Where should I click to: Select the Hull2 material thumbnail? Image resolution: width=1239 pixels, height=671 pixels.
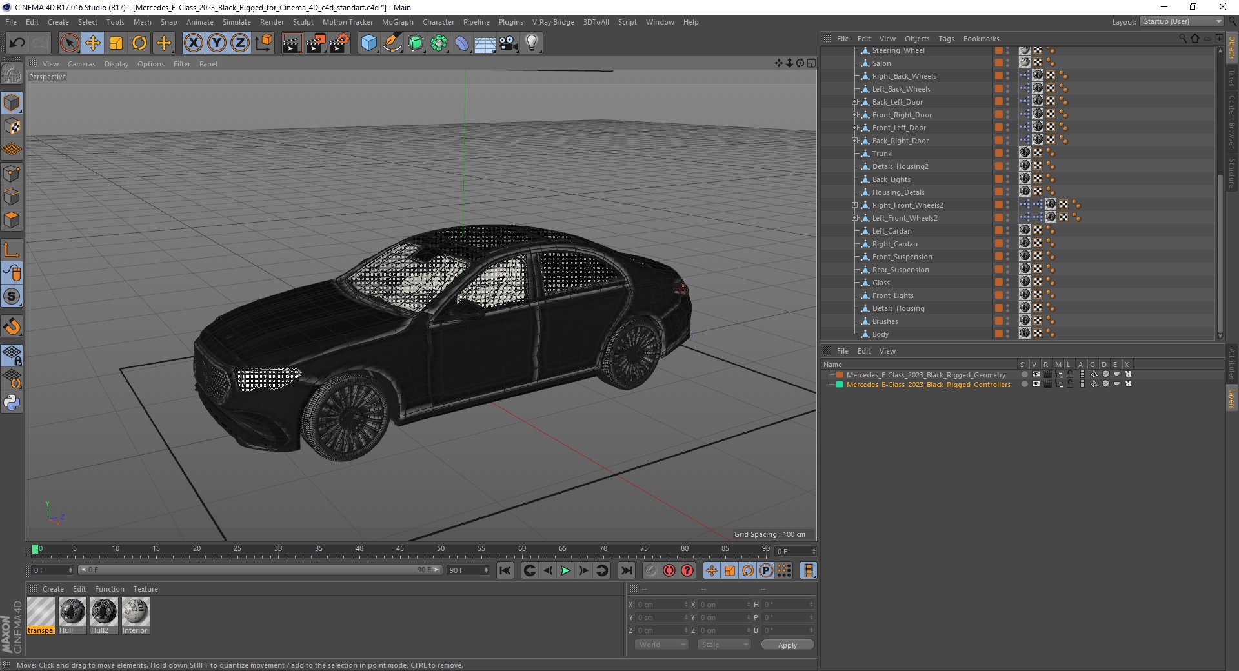pos(103,616)
